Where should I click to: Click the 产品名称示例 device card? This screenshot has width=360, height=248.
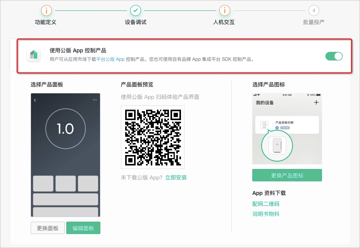tap(287, 125)
